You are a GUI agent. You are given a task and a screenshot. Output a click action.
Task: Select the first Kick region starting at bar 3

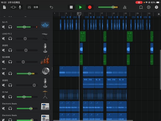pos(69,71)
